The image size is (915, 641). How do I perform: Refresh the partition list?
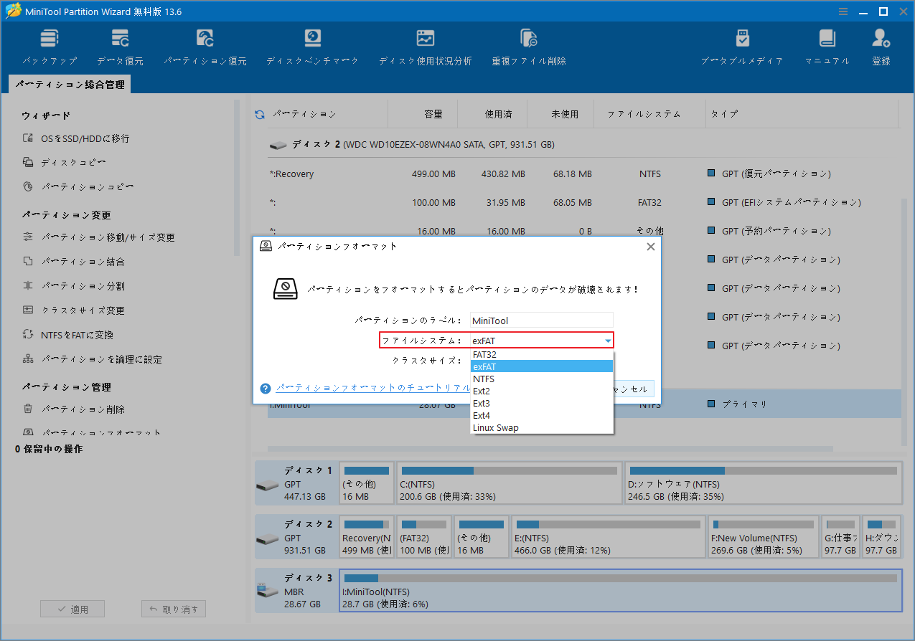(258, 113)
